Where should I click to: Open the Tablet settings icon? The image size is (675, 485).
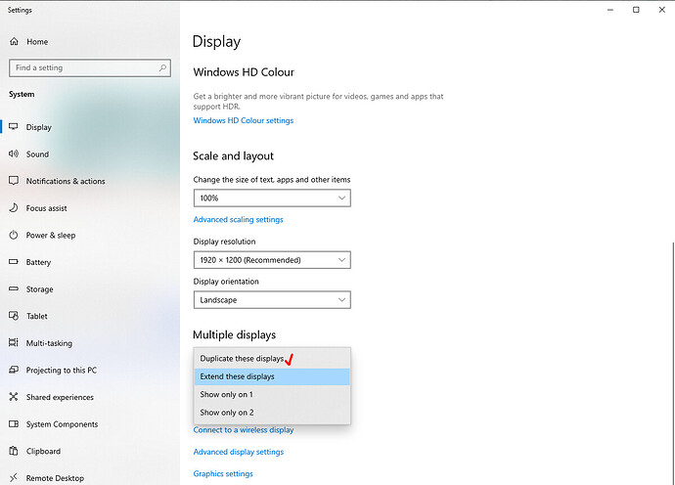point(14,316)
